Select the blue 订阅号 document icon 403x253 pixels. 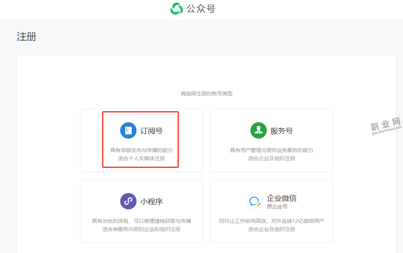click(x=128, y=130)
